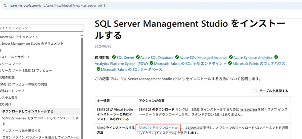
Task: Expand the 取り付け section in sidebar
Action: tap(6, 104)
